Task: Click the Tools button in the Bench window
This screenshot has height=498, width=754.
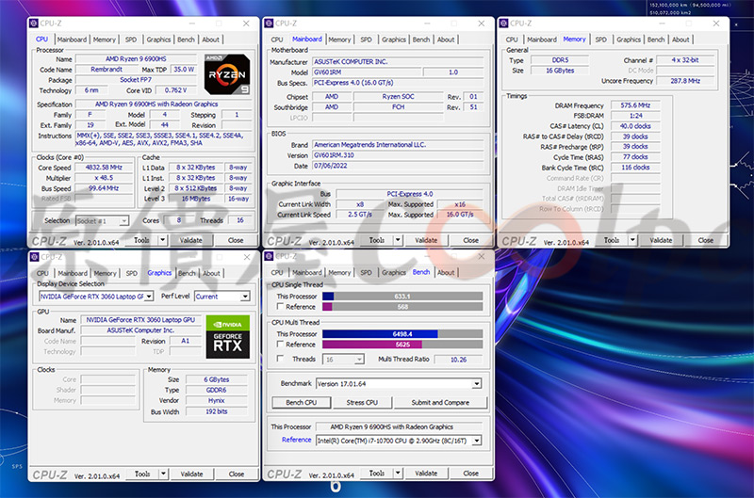Action: (377, 474)
